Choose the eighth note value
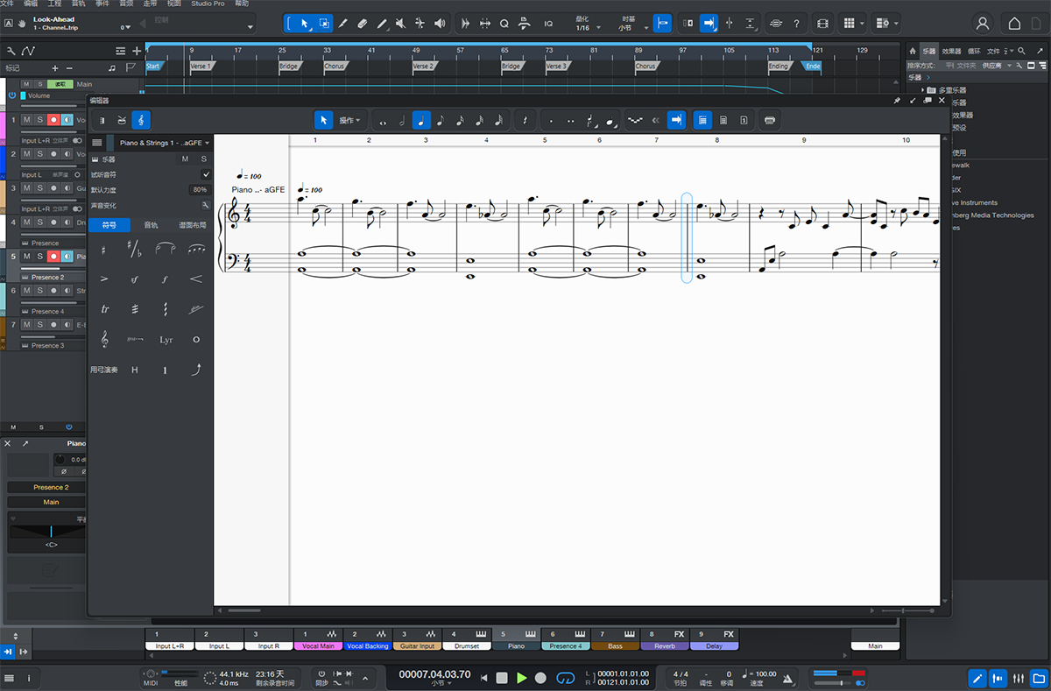Viewport: 1051px width, 691px height. 441,120
